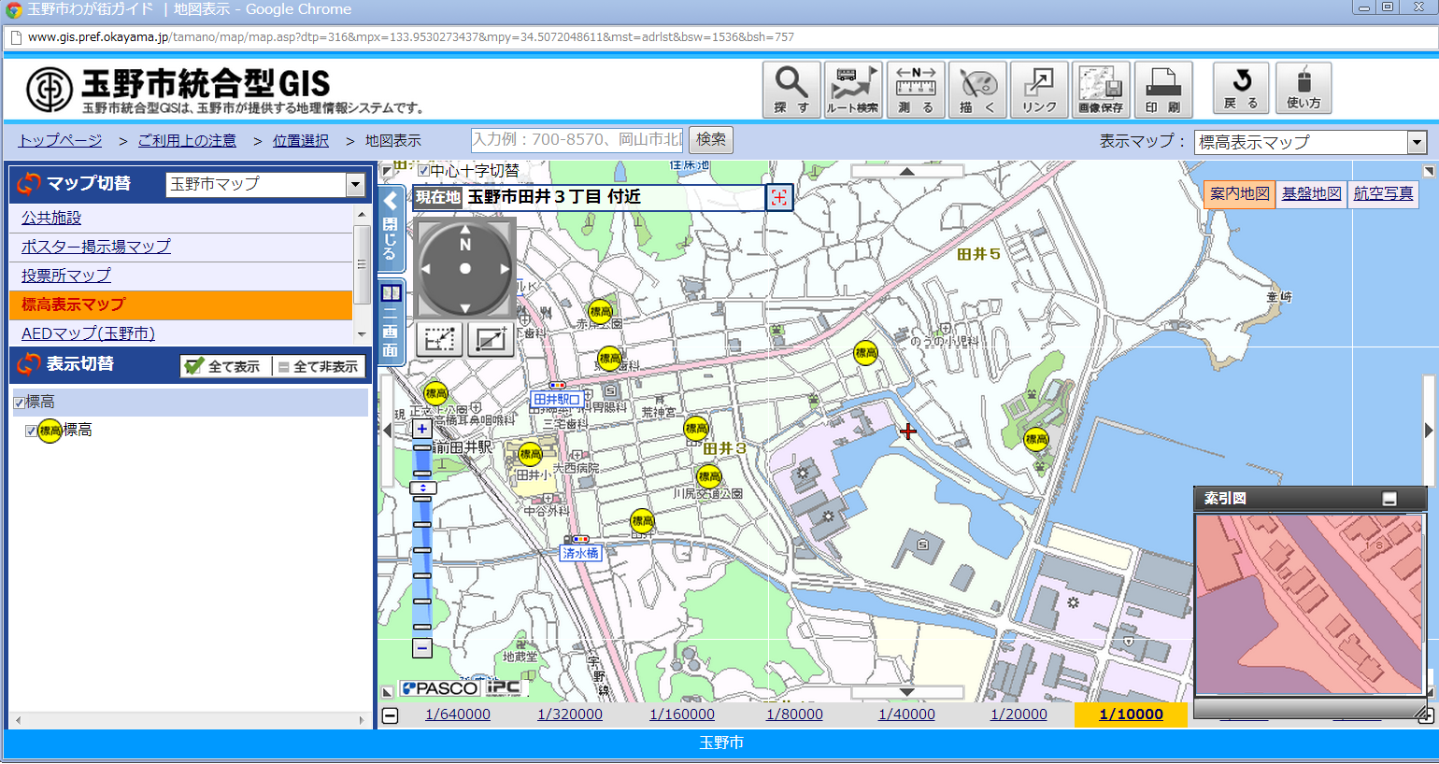Image resolution: width=1439 pixels, height=764 pixels.
Task: Open the 使い方 help icon
Action: point(1304,88)
